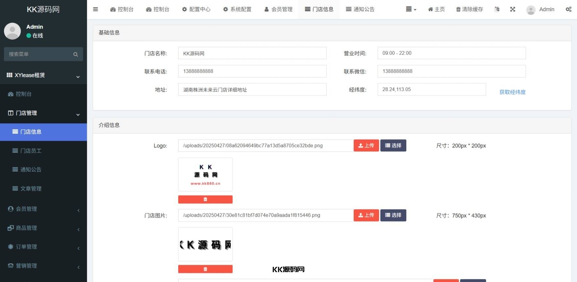Image resolution: width=577 pixels, height=282 pixels.
Task: Click the 商品管理 icon in sidebar
Action: tap(11, 228)
